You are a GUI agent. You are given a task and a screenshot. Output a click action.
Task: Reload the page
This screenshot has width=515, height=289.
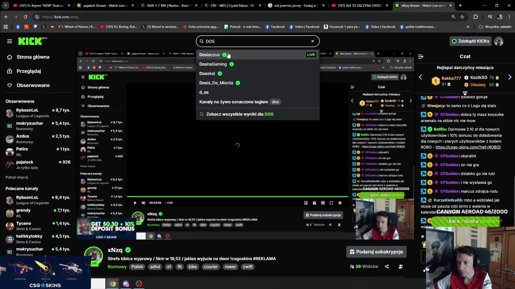[25, 17]
